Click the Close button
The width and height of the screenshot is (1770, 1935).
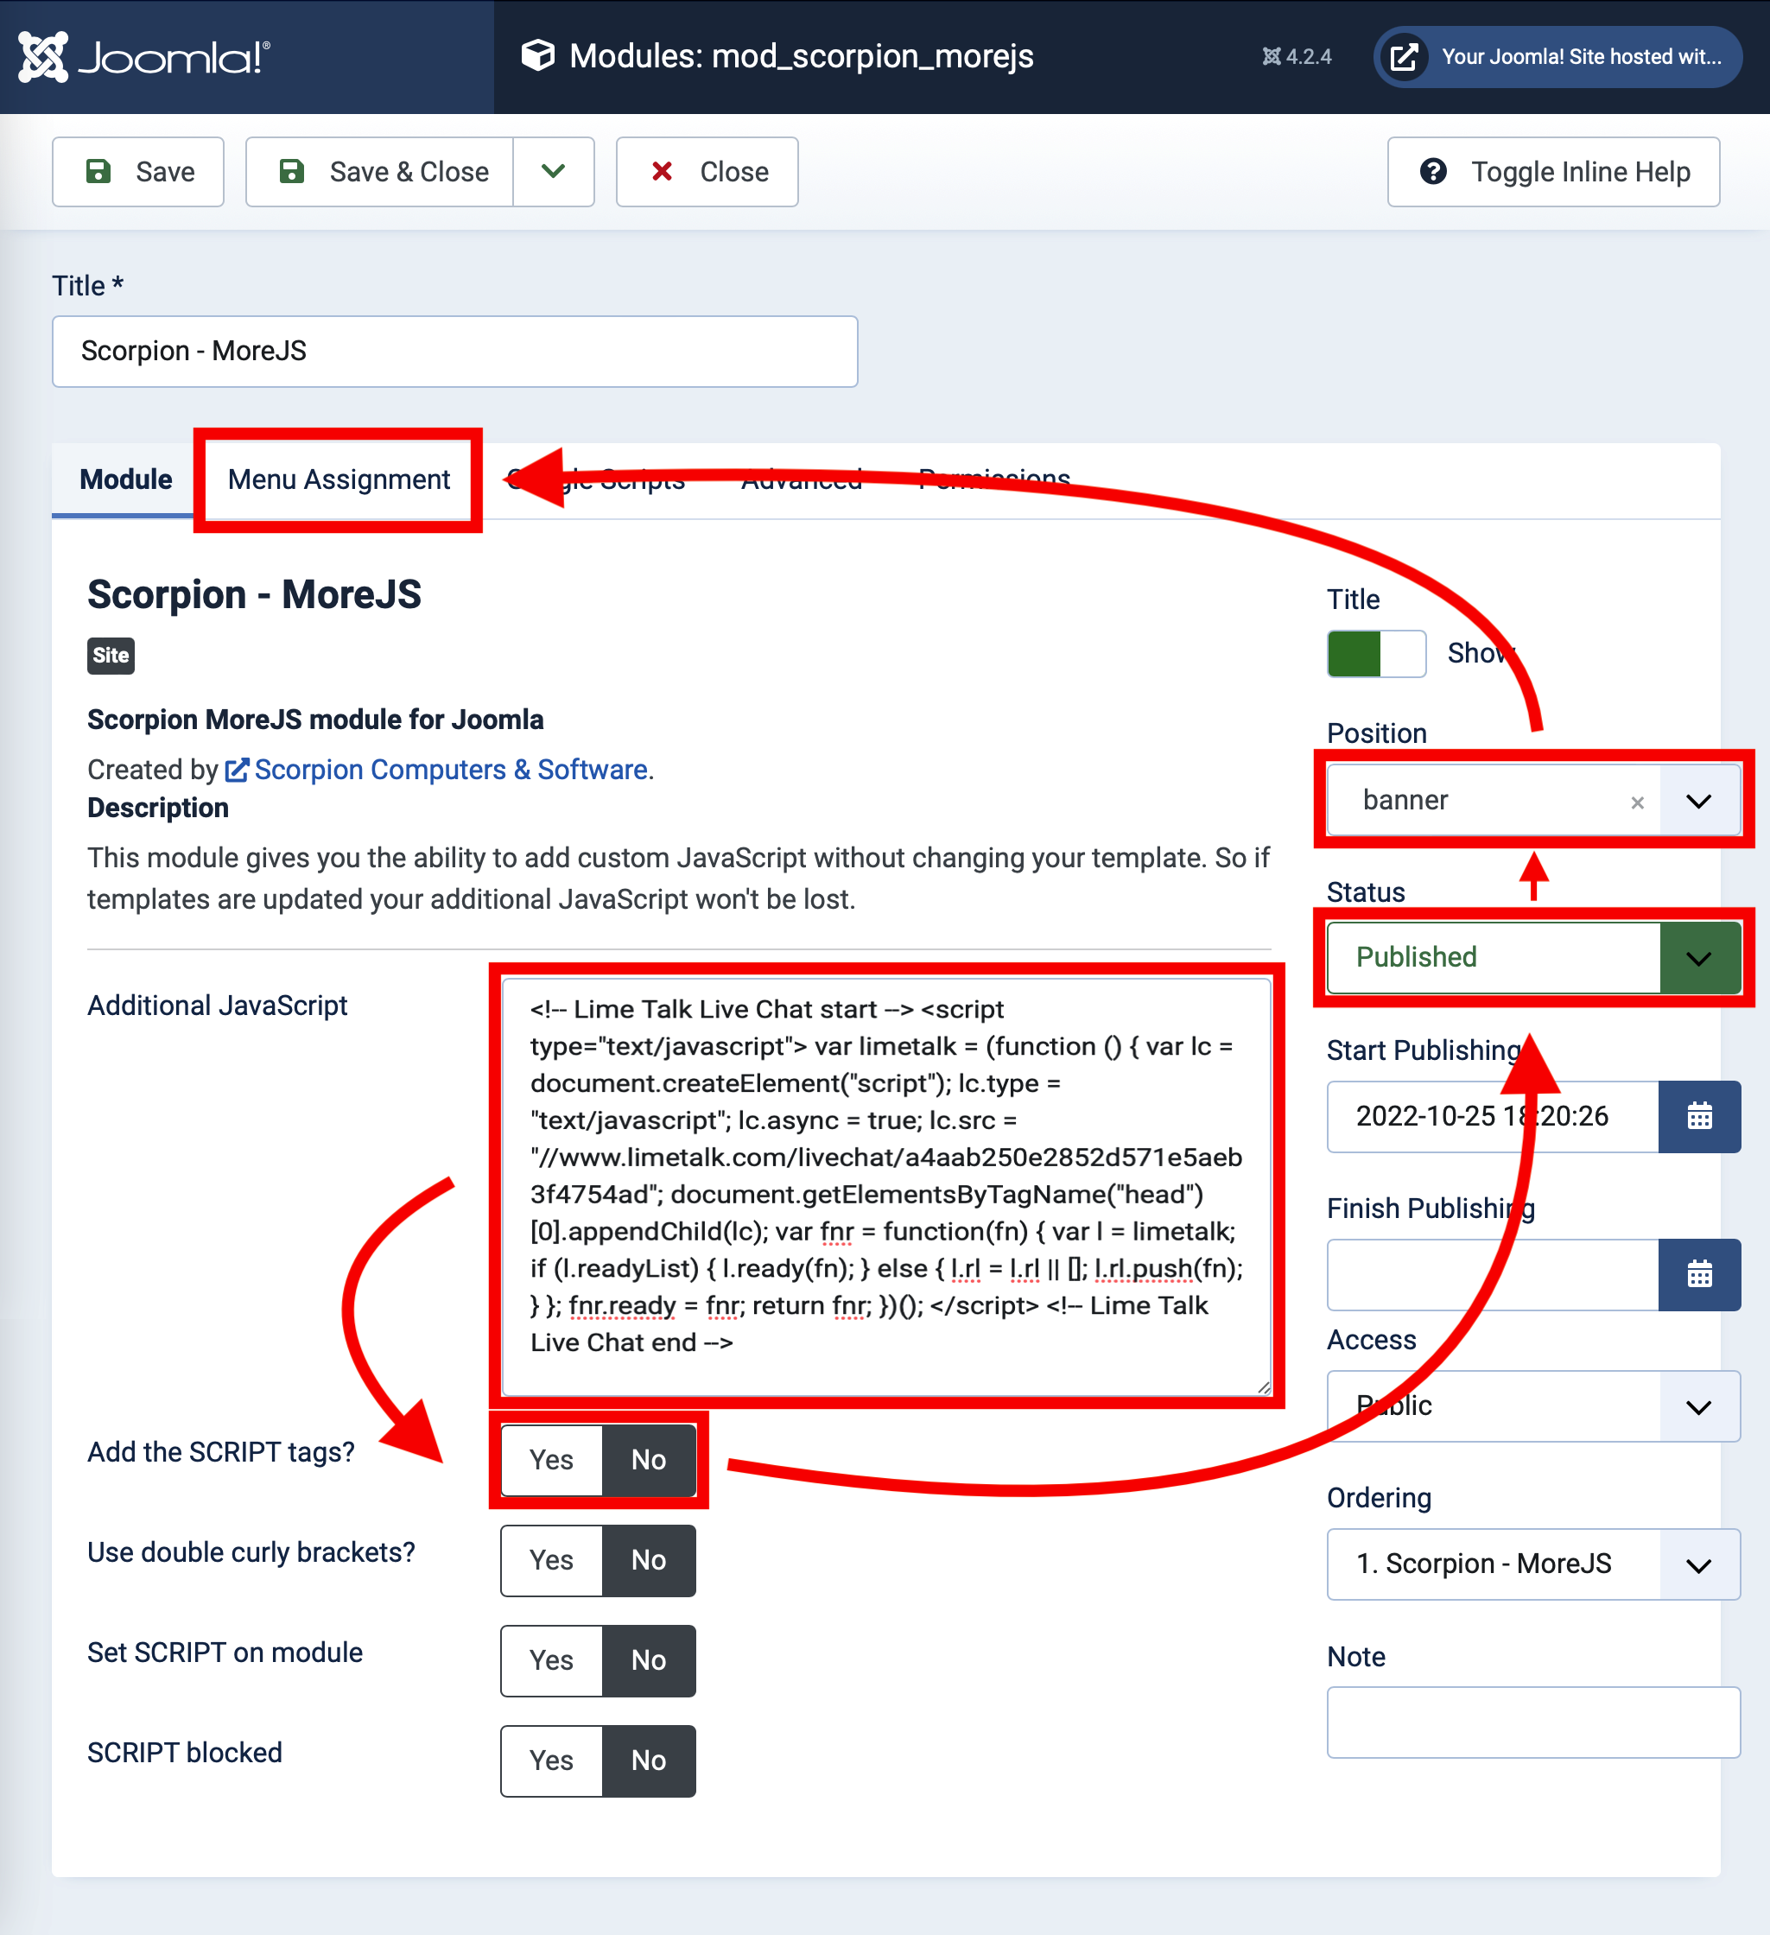[707, 172]
